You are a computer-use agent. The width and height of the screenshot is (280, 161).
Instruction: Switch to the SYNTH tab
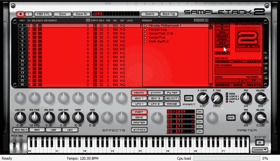pos(155,93)
